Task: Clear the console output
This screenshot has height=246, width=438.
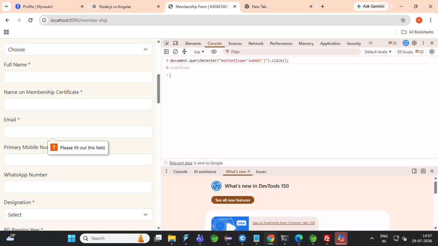Action: [176, 52]
